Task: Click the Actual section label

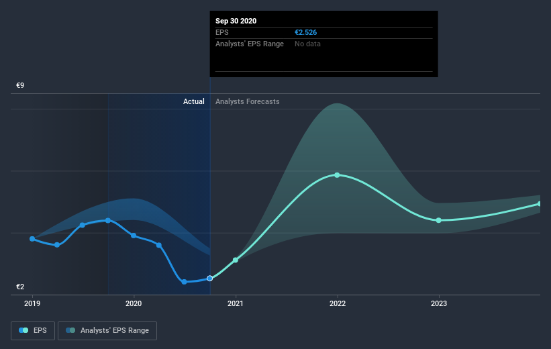Action: click(x=194, y=101)
